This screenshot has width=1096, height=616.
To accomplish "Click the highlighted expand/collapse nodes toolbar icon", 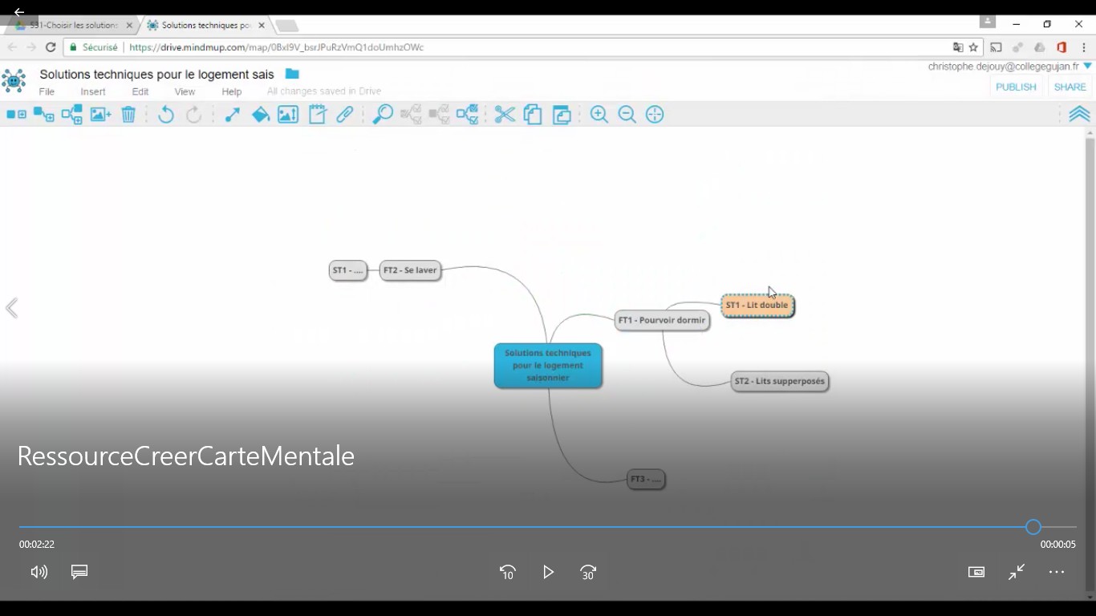I will [x=467, y=115].
